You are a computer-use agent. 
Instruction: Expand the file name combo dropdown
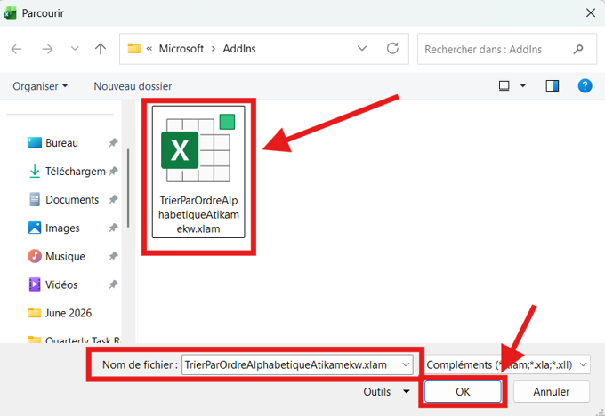pos(406,364)
